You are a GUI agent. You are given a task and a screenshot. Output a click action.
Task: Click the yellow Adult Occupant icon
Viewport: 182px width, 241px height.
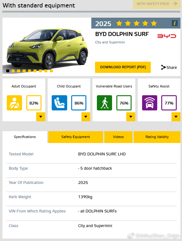[x=15, y=103]
